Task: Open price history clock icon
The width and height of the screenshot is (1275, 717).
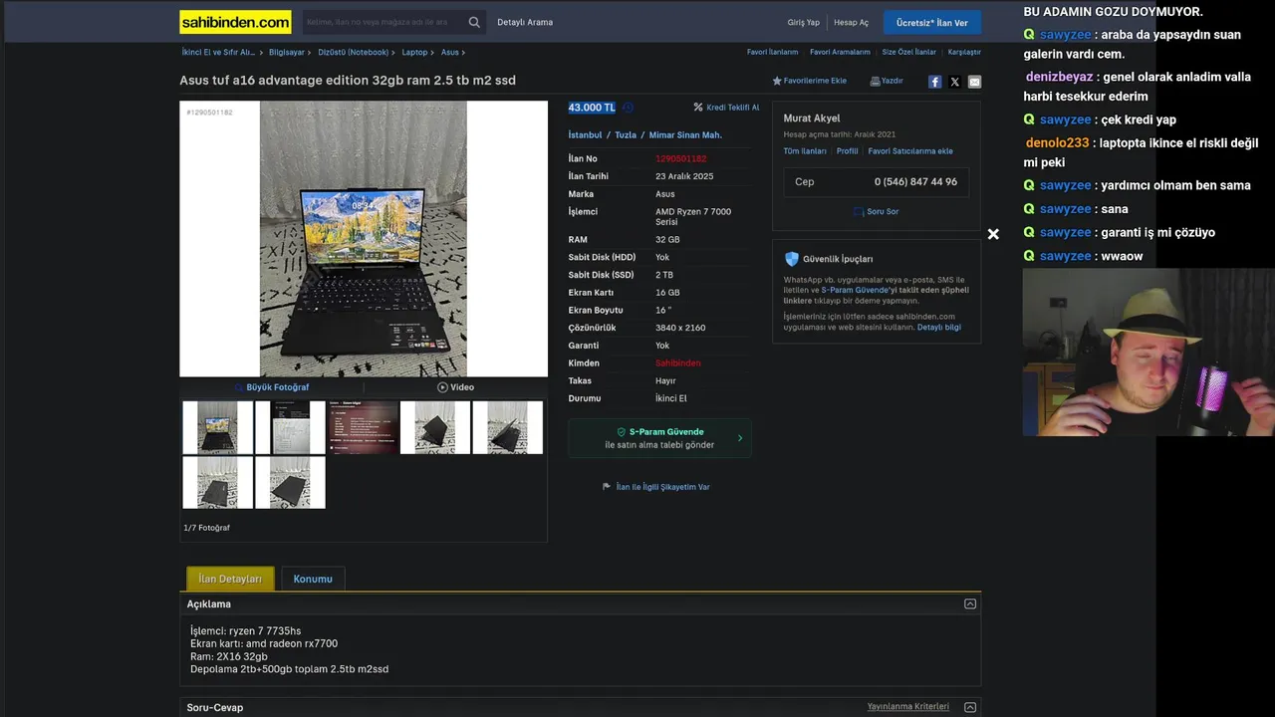Action: click(x=628, y=108)
